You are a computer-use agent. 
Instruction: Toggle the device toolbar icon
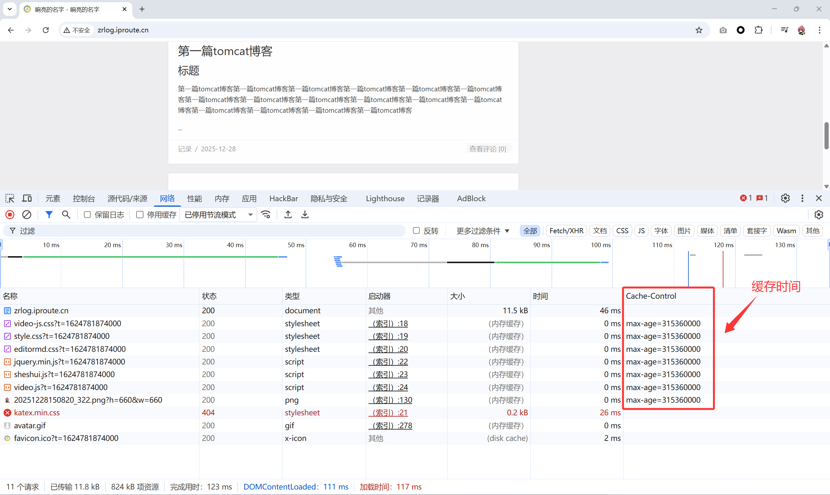click(27, 199)
